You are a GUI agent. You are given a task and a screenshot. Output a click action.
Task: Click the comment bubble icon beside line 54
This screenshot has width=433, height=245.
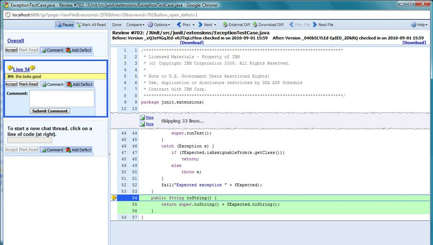[x=114, y=198]
